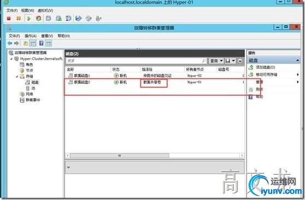Open help via the blue question mark toolbar icon

click(x=41, y=43)
